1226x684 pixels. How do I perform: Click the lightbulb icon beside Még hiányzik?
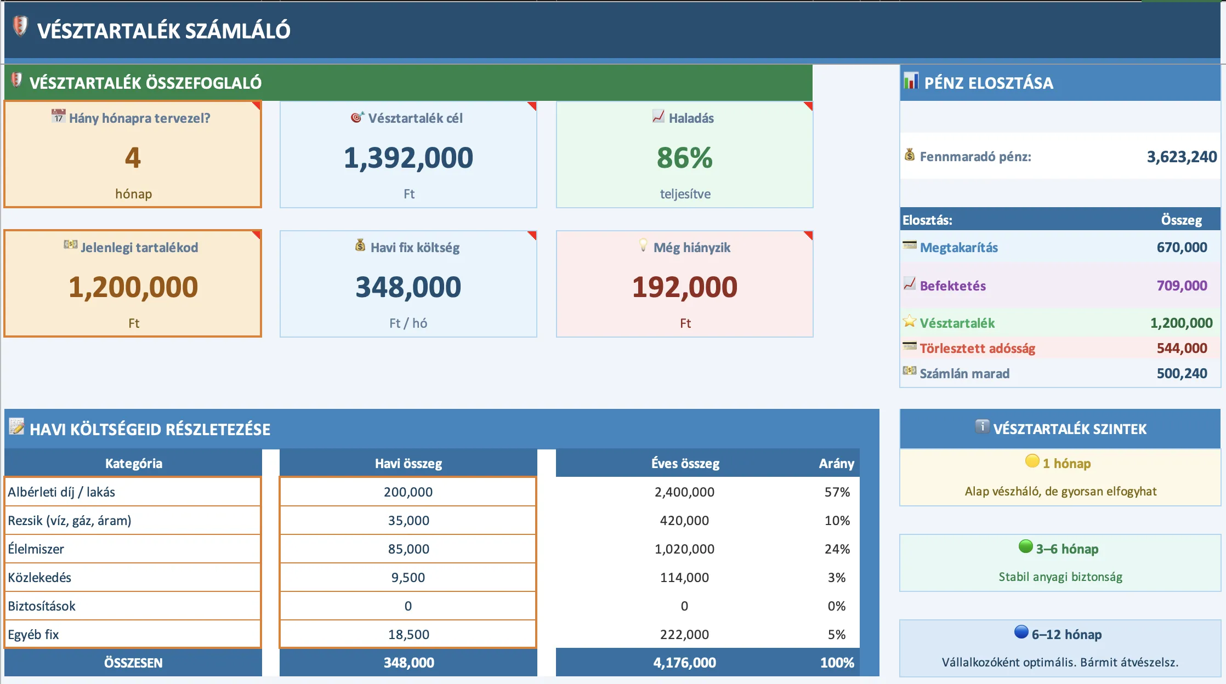643,245
